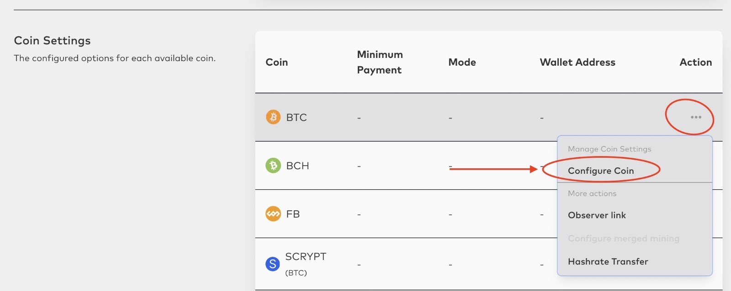Click the Wallet Address column header
This screenshot has width=731, height=291.
(577, 62)
